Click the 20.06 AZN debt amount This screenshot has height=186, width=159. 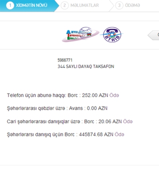pyautogui.click(x=110, y=122)
